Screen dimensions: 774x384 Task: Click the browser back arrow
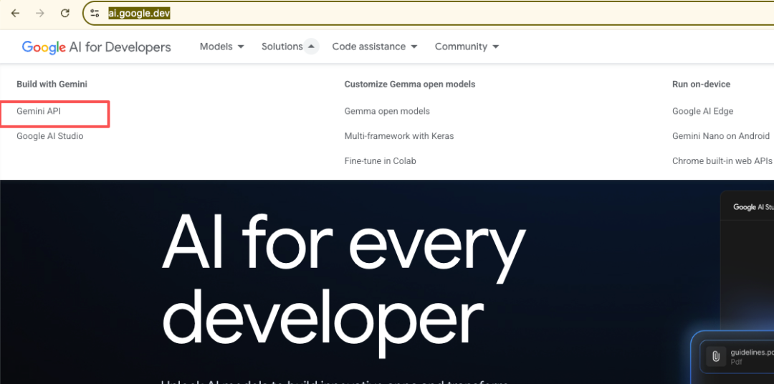point(15,14)
